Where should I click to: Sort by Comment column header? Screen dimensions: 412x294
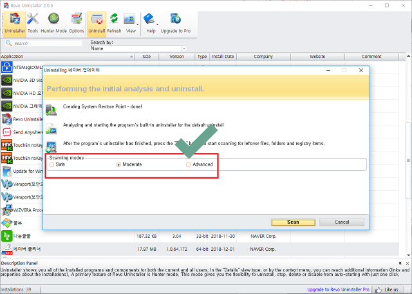[371, 57]
